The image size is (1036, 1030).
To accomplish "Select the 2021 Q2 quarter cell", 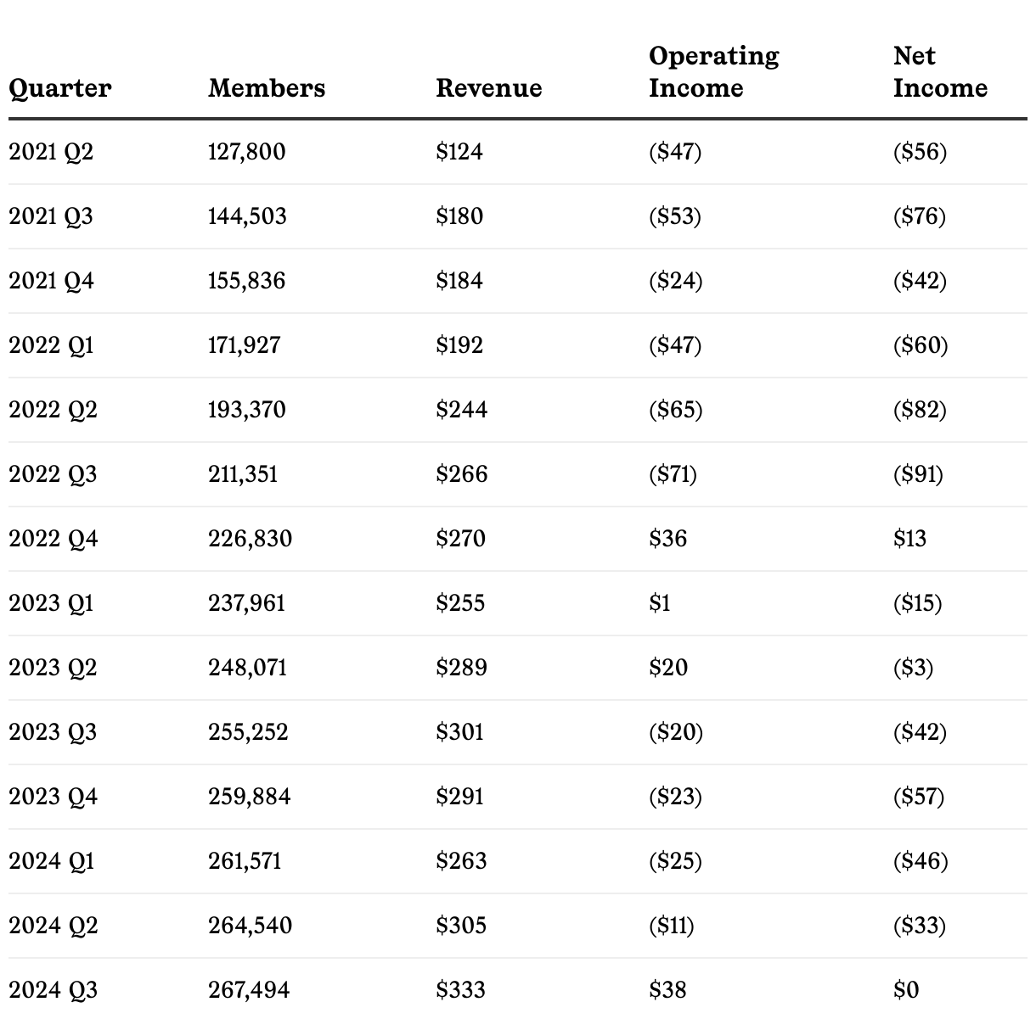I will 51,152.
